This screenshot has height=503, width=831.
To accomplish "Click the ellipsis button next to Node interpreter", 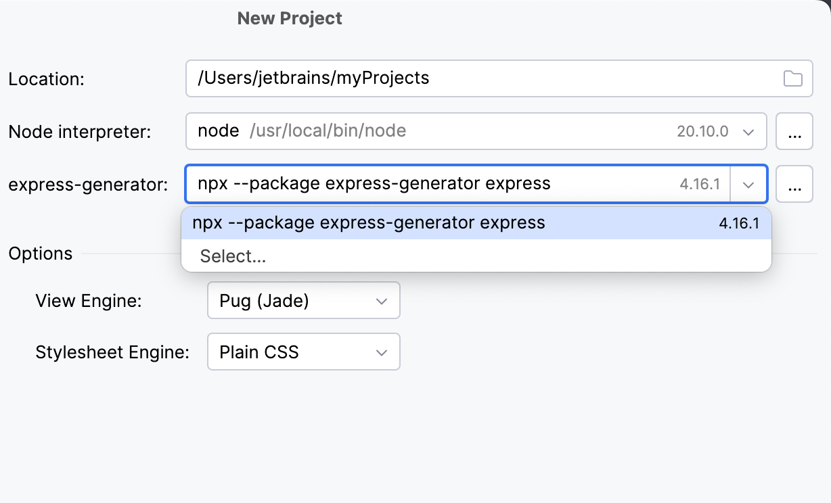I will pyautogui.click(x=794, y=131).
